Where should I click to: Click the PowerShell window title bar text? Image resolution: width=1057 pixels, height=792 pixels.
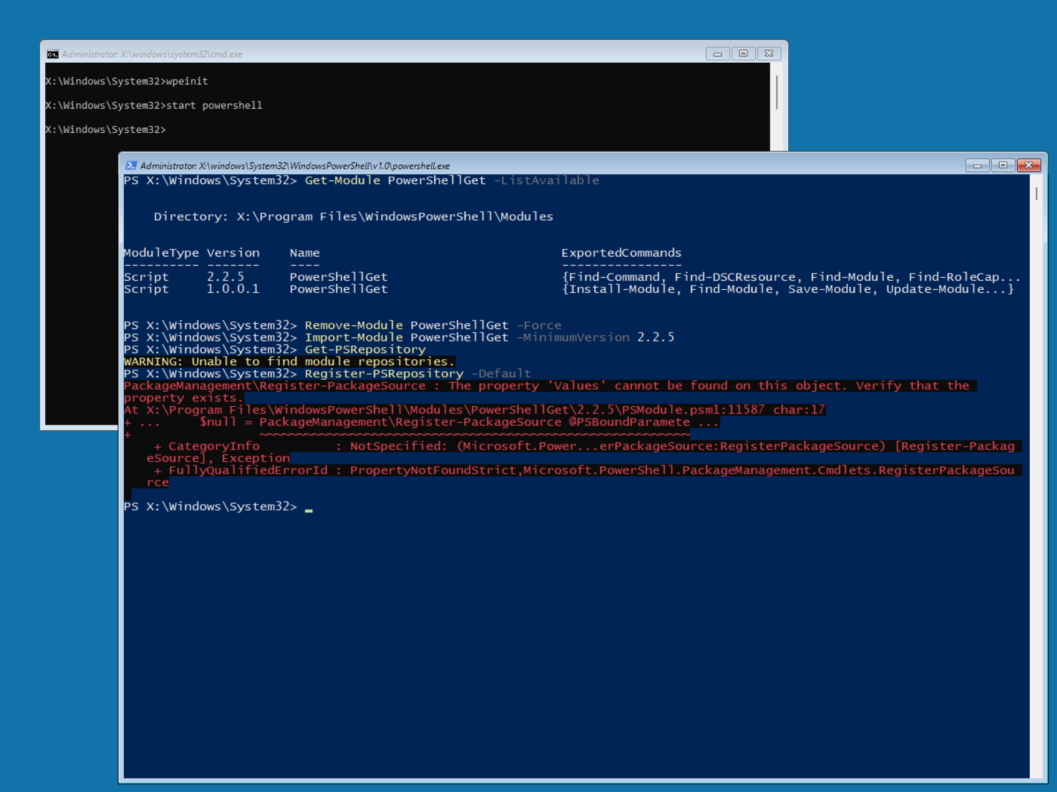click(x=295, y=166)
